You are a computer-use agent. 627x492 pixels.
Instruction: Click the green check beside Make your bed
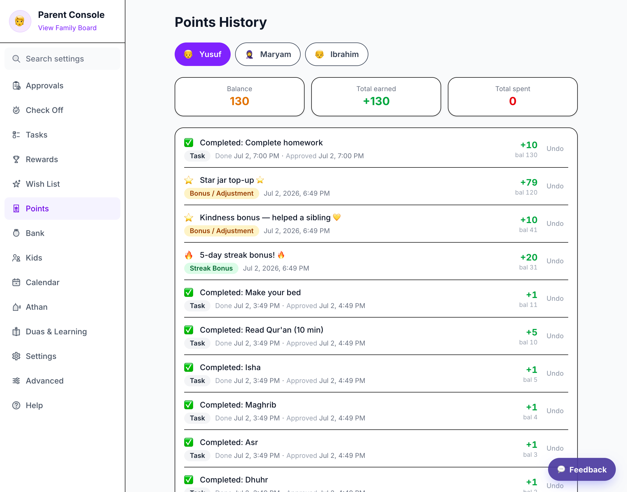pos(189,292)
